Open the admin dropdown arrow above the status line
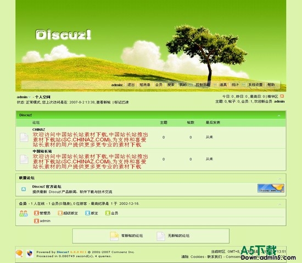The width and height of the screenshot is (302, 263). coord(29,97)
